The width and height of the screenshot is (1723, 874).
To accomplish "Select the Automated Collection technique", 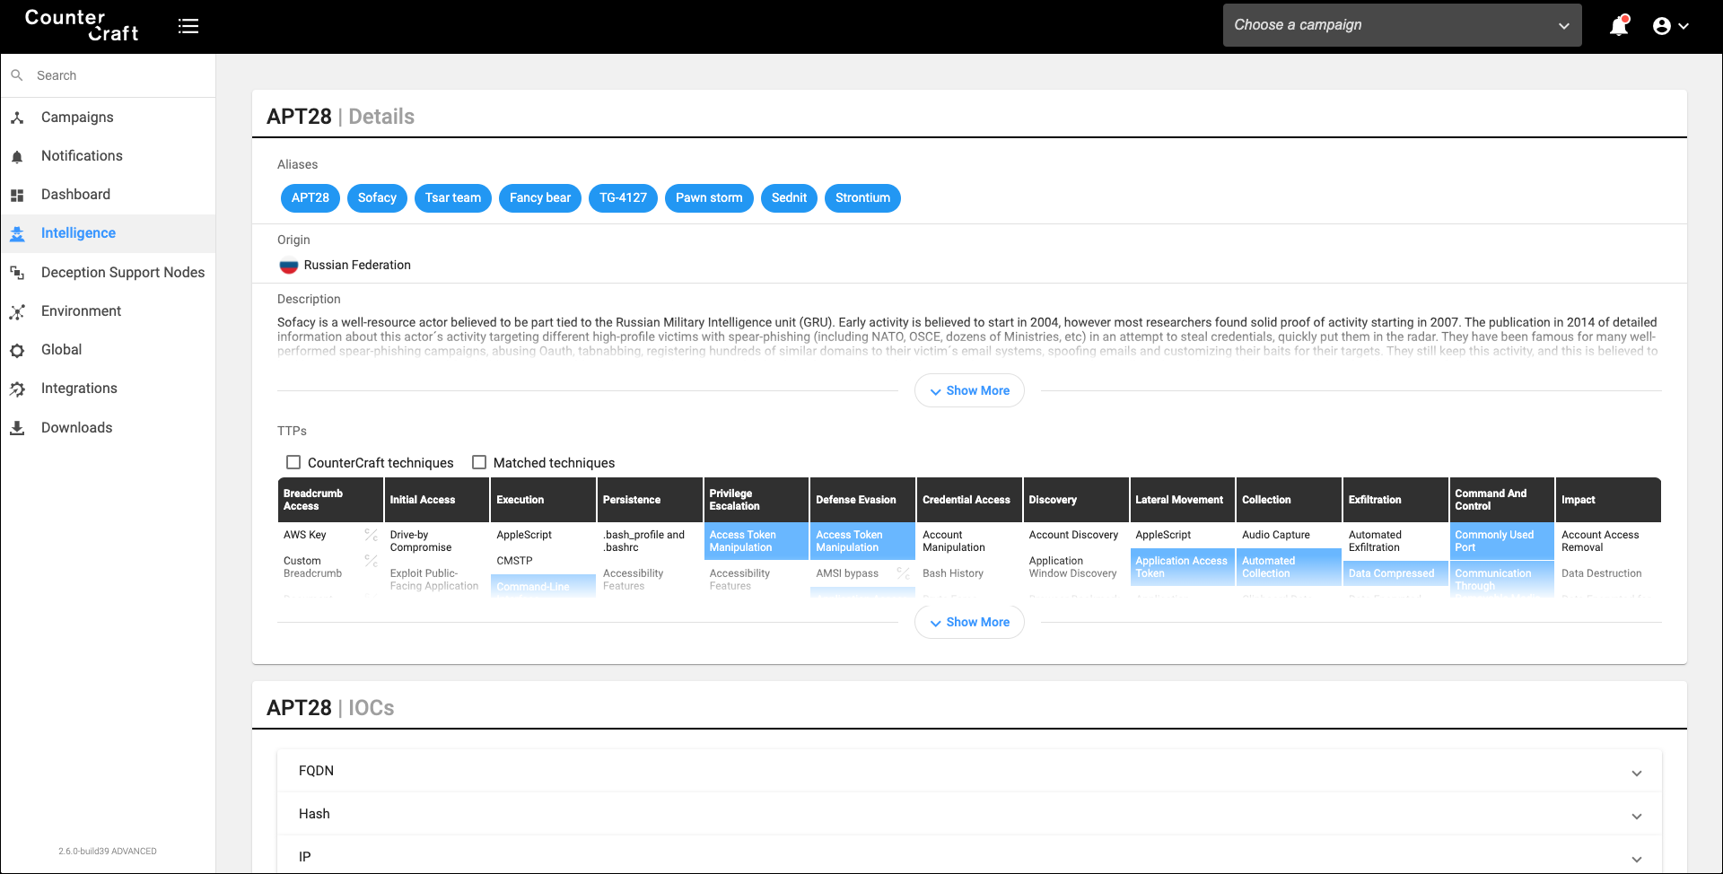I will tap(1289, 567).
